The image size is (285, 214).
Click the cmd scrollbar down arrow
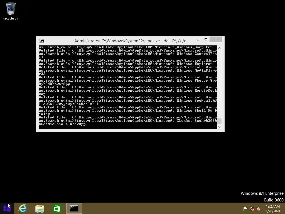tap(219, 127)
